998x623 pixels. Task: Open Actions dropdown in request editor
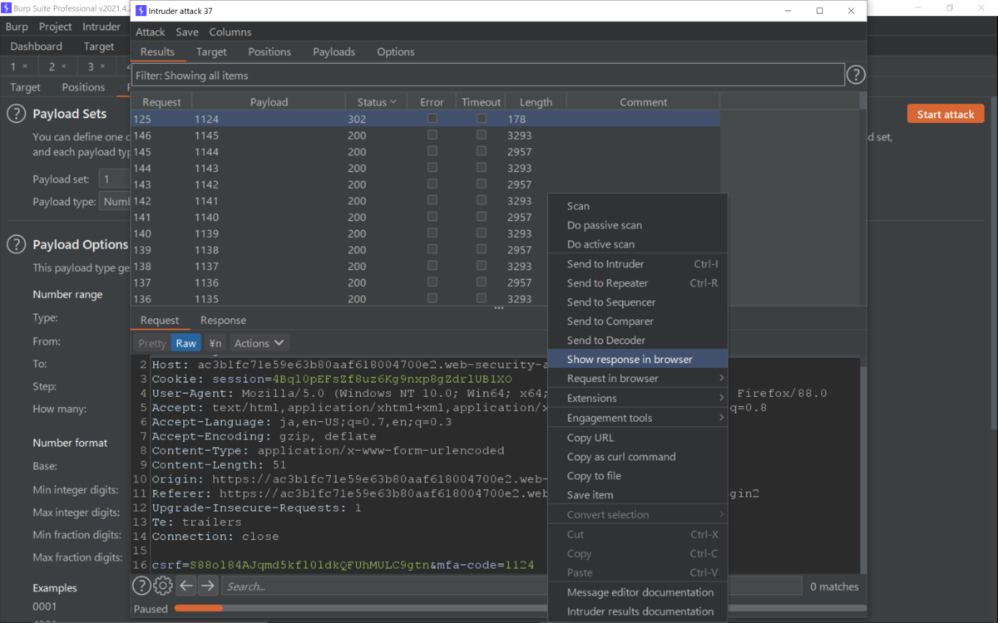coord(259,343)
